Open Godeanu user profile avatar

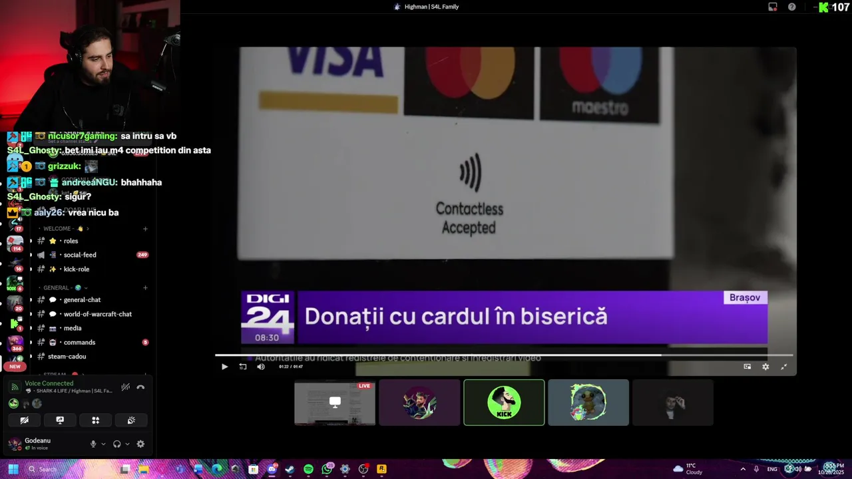click(x=15, y=444)
